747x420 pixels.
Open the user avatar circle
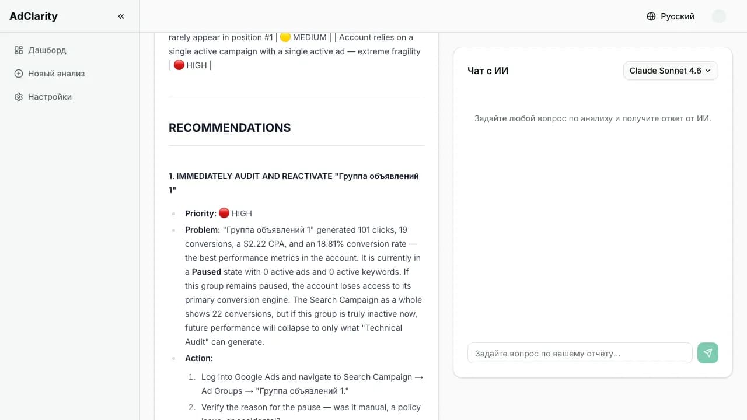pos(719,16)
